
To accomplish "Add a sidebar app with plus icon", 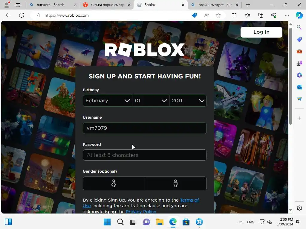I will (x=299, y=118).
